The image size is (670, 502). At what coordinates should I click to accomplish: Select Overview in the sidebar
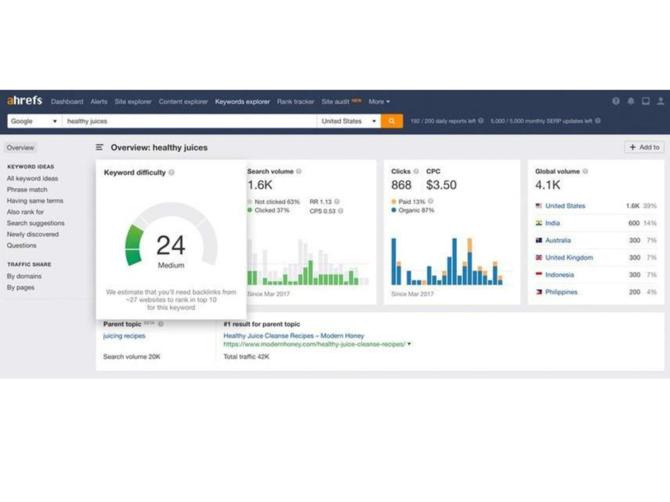pos(21,148)
